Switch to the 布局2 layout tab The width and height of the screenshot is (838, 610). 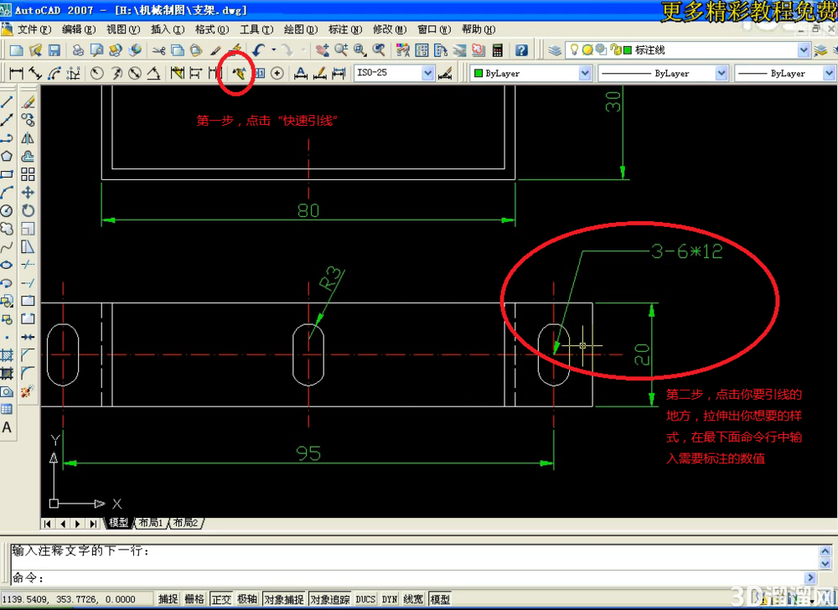click(185, 523)
